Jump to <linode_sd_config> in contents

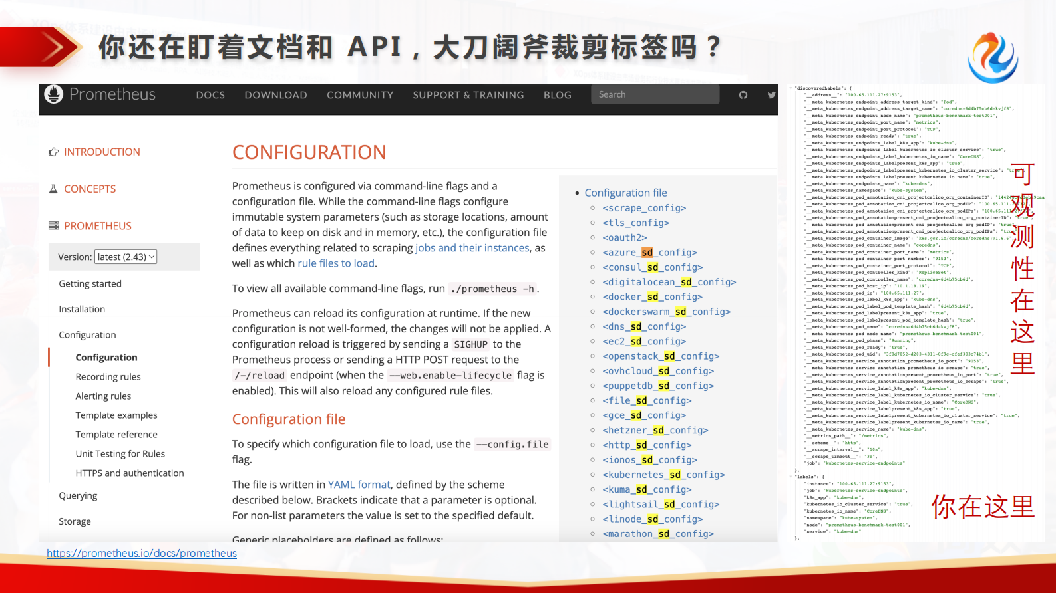pyautogui.click(x=652, y=519)
